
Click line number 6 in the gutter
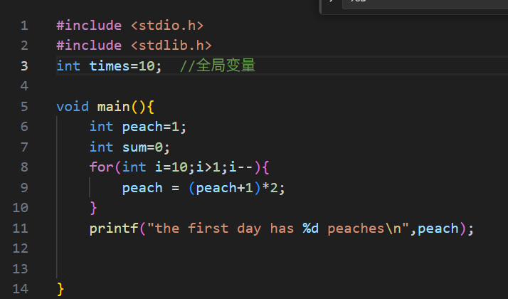click(24, 127)
